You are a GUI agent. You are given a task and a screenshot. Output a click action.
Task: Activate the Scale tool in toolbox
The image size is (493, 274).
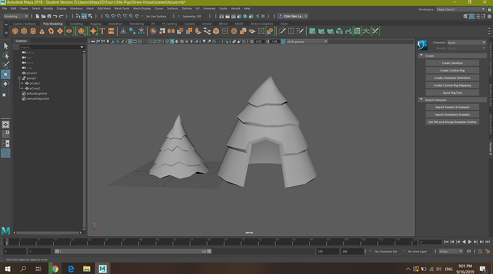point(5,93)
